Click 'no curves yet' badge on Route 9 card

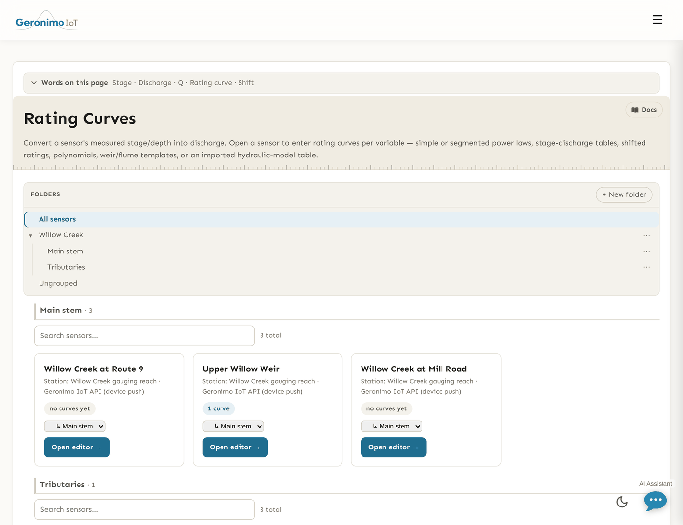point(70,408)
